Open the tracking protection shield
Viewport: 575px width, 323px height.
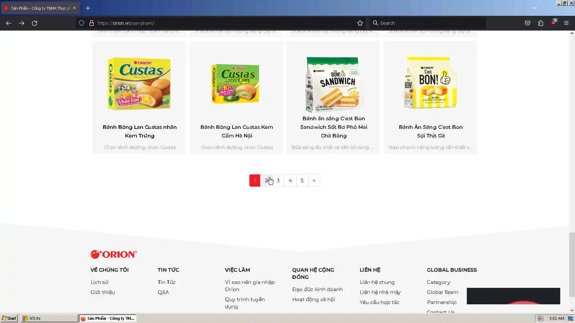click(82, 23)
